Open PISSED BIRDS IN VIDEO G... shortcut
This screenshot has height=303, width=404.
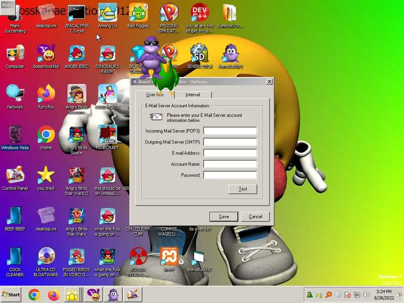coord(77,262)
